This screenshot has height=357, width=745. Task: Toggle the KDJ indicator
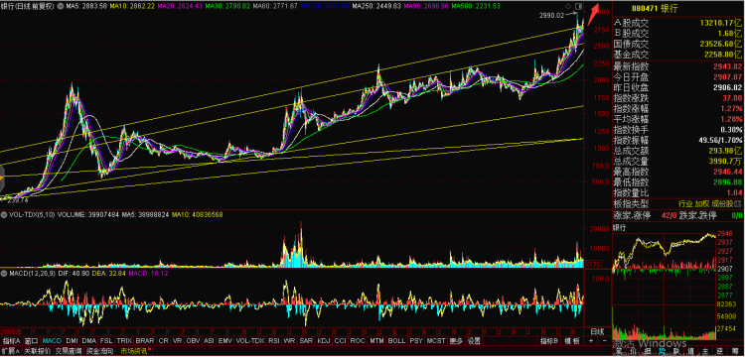pyautogui.click(x=324, y=341)
